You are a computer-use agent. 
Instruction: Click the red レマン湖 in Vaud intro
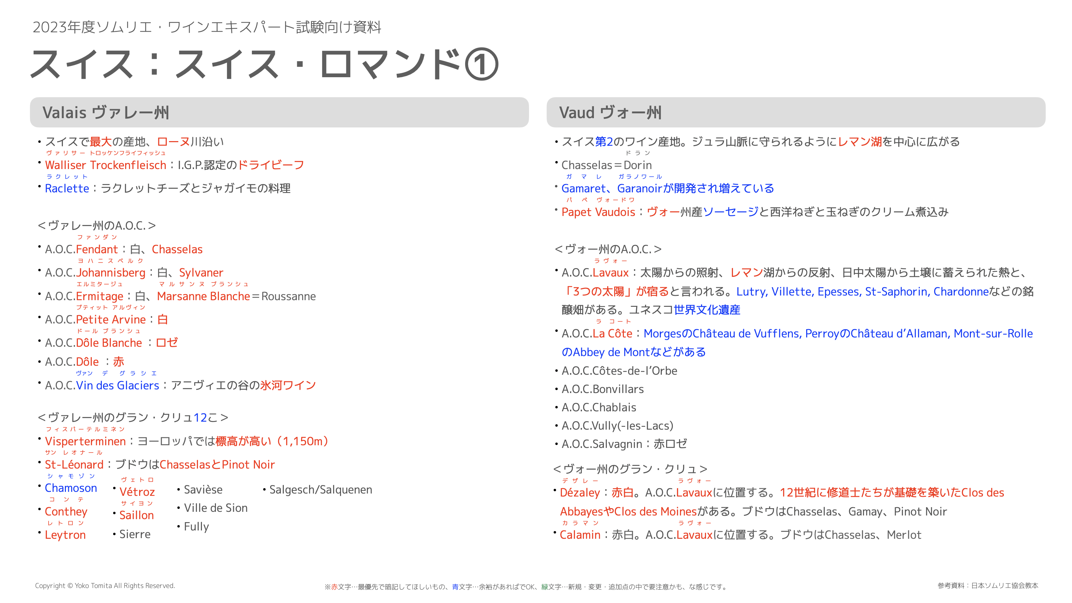point(860,142)
